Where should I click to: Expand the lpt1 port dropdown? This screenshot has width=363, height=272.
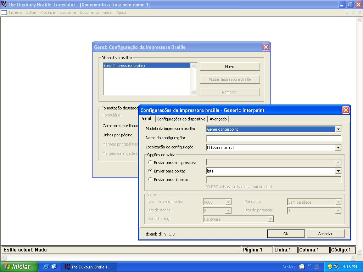tap(338, 171)
